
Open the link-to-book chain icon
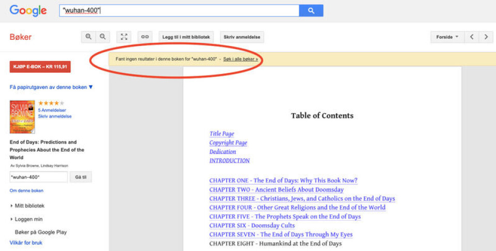coord(145,37)
